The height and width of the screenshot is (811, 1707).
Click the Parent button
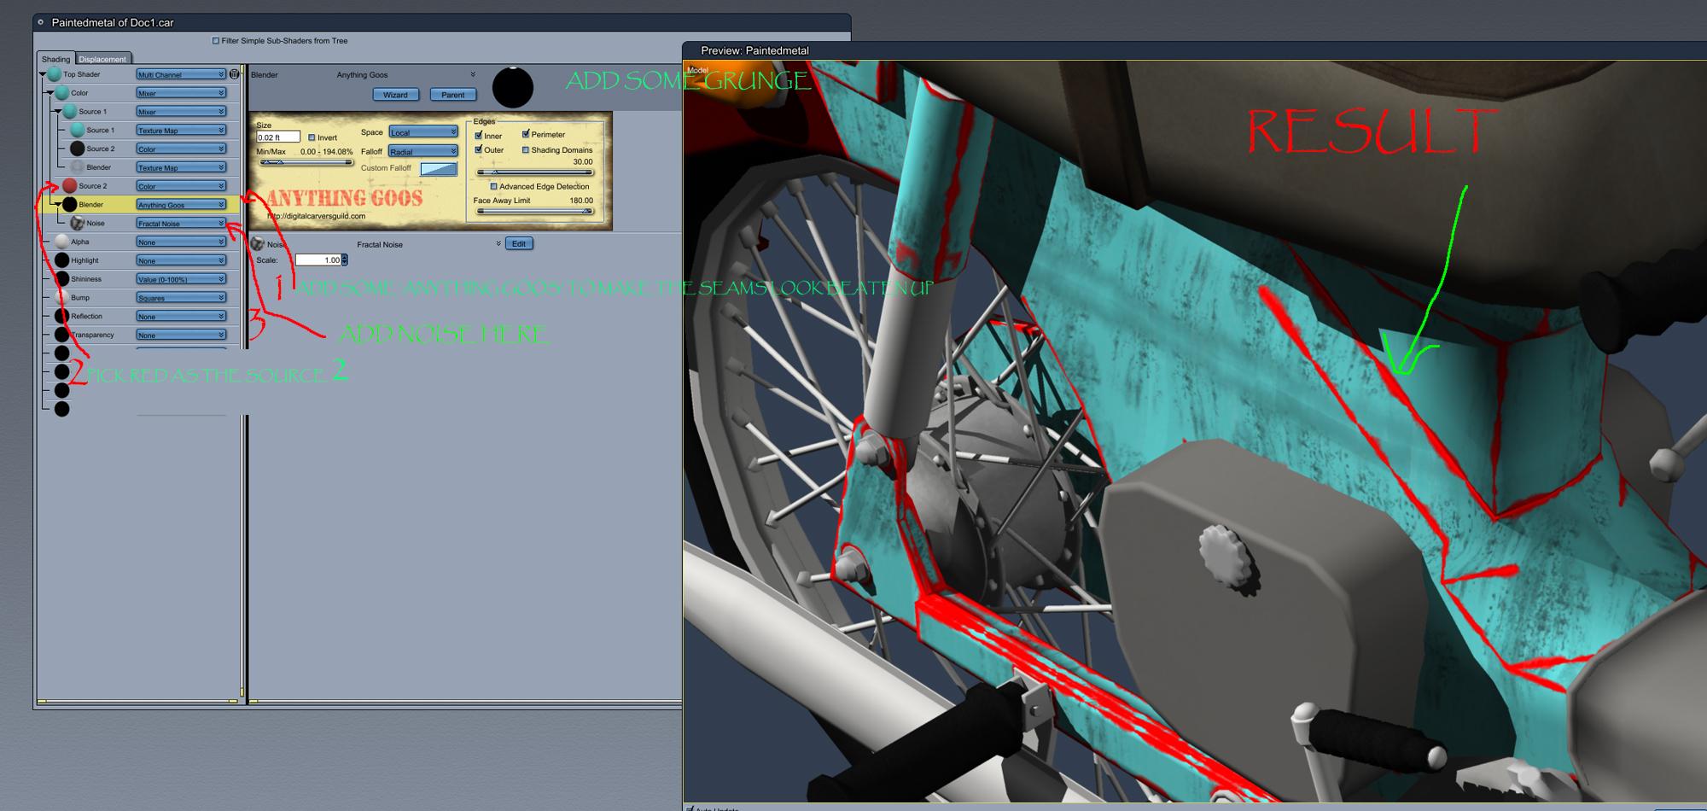(452, 95)
